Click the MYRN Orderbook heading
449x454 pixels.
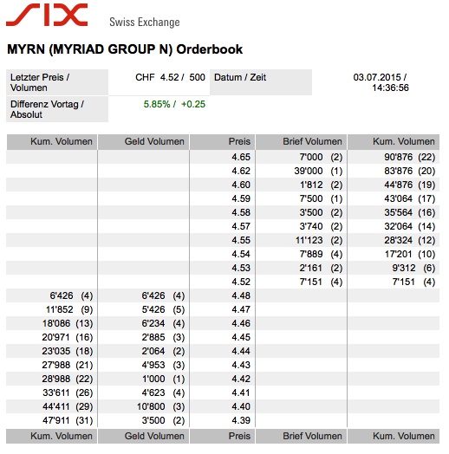[125, 49]
